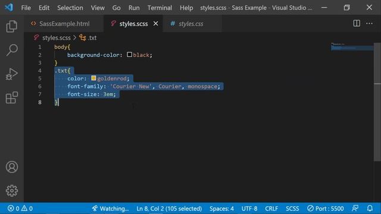Image resolution: width=381 pixels, height=214 pixels.
Task: Open the File menu
Action: pos(26,8)
